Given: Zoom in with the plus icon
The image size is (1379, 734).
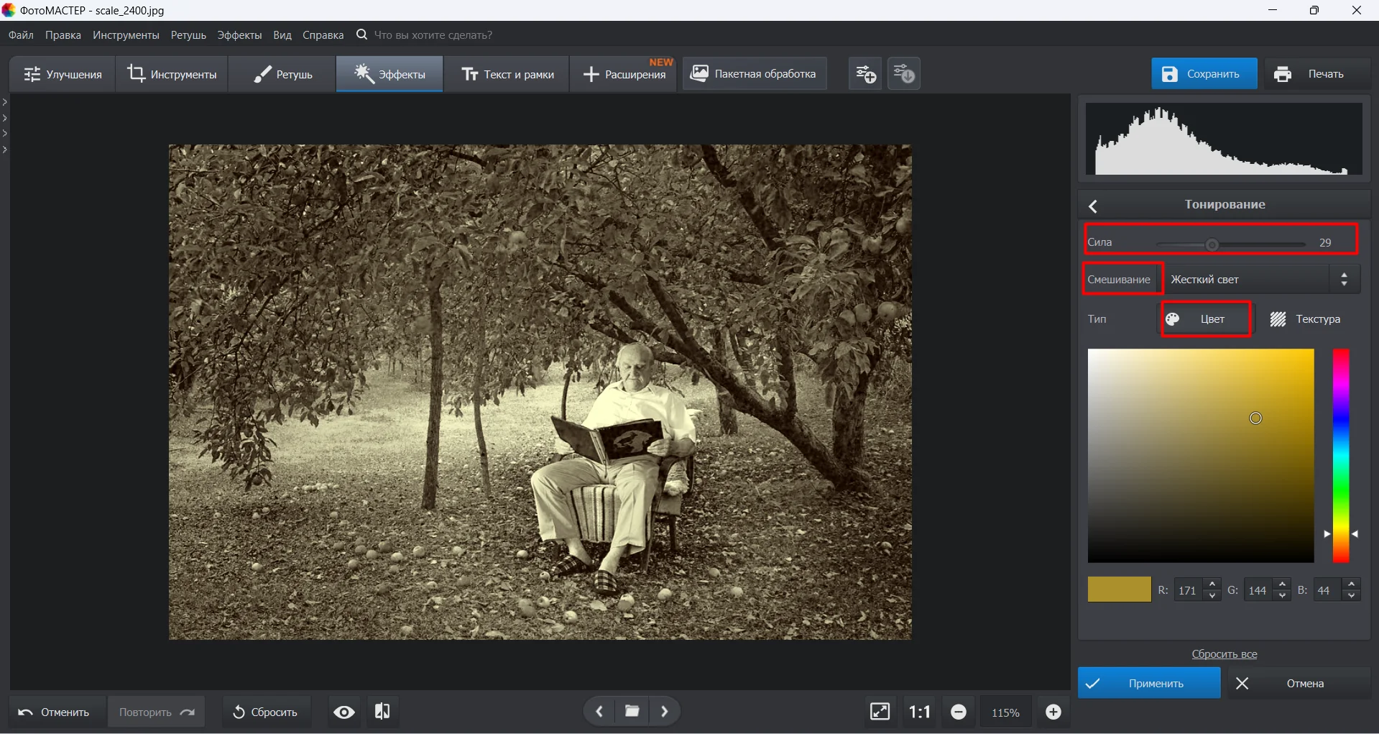Looking at the screenshot, I should 1053,712.
